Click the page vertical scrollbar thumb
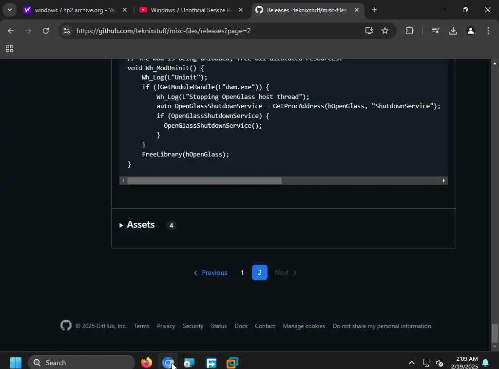Viewport: 499px width, 369px height. click(x=495, y=333)
